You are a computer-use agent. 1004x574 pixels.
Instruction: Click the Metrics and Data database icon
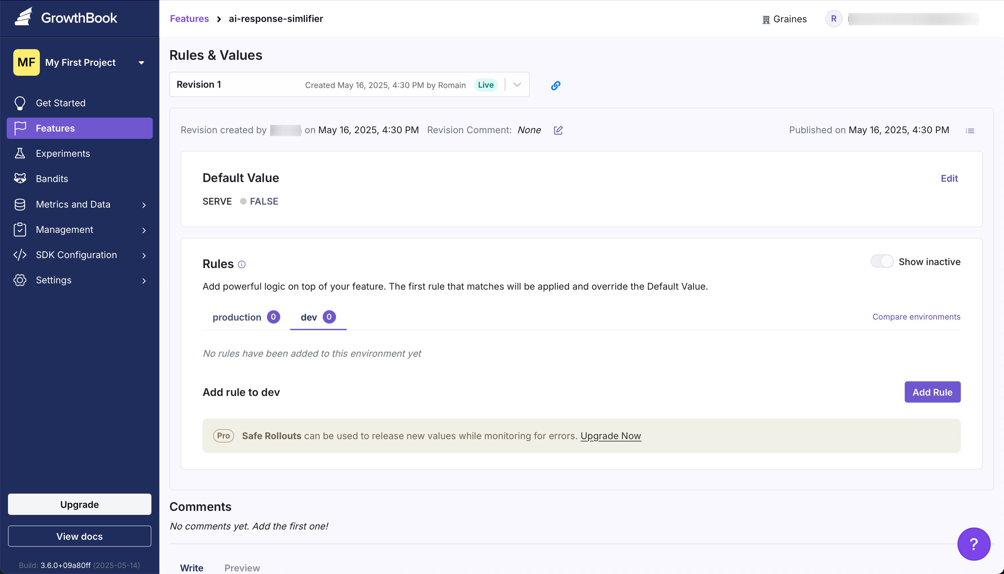coord(20,204)
